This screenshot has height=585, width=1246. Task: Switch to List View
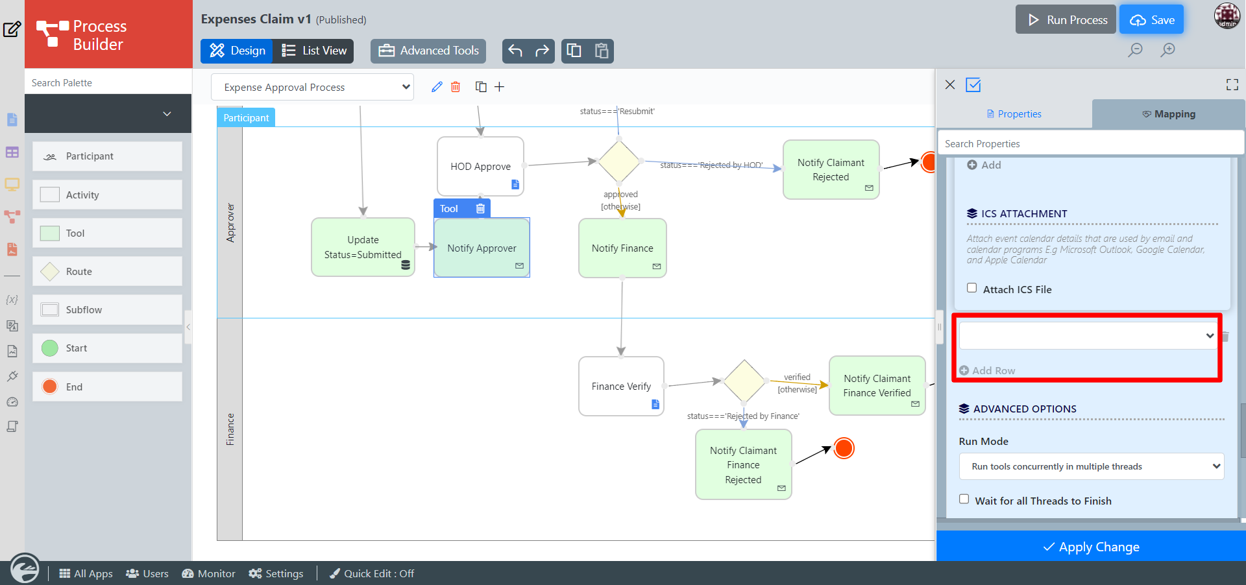(314, 51)
